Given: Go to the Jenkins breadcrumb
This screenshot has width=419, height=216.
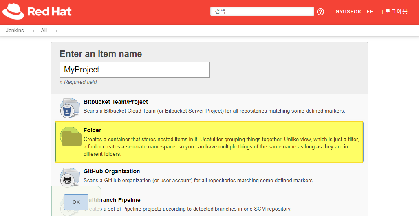Looking at the screenshot, I should (15, 31).
